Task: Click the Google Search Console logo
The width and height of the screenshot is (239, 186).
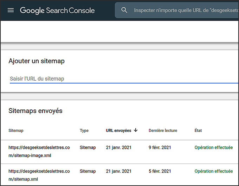Action: 57,11
